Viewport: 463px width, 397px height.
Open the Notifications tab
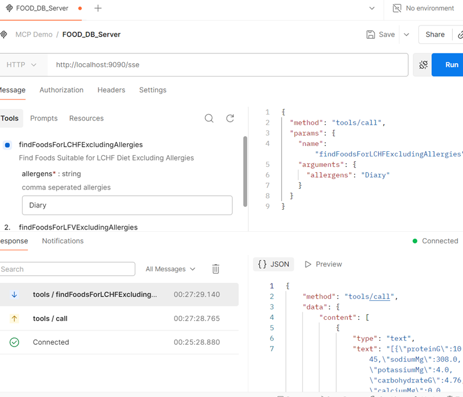click(63, 241)
